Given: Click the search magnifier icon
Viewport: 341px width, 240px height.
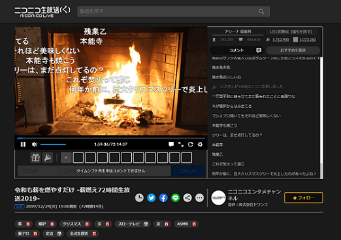Looking at the screenshot, I should tap(261, 11).
